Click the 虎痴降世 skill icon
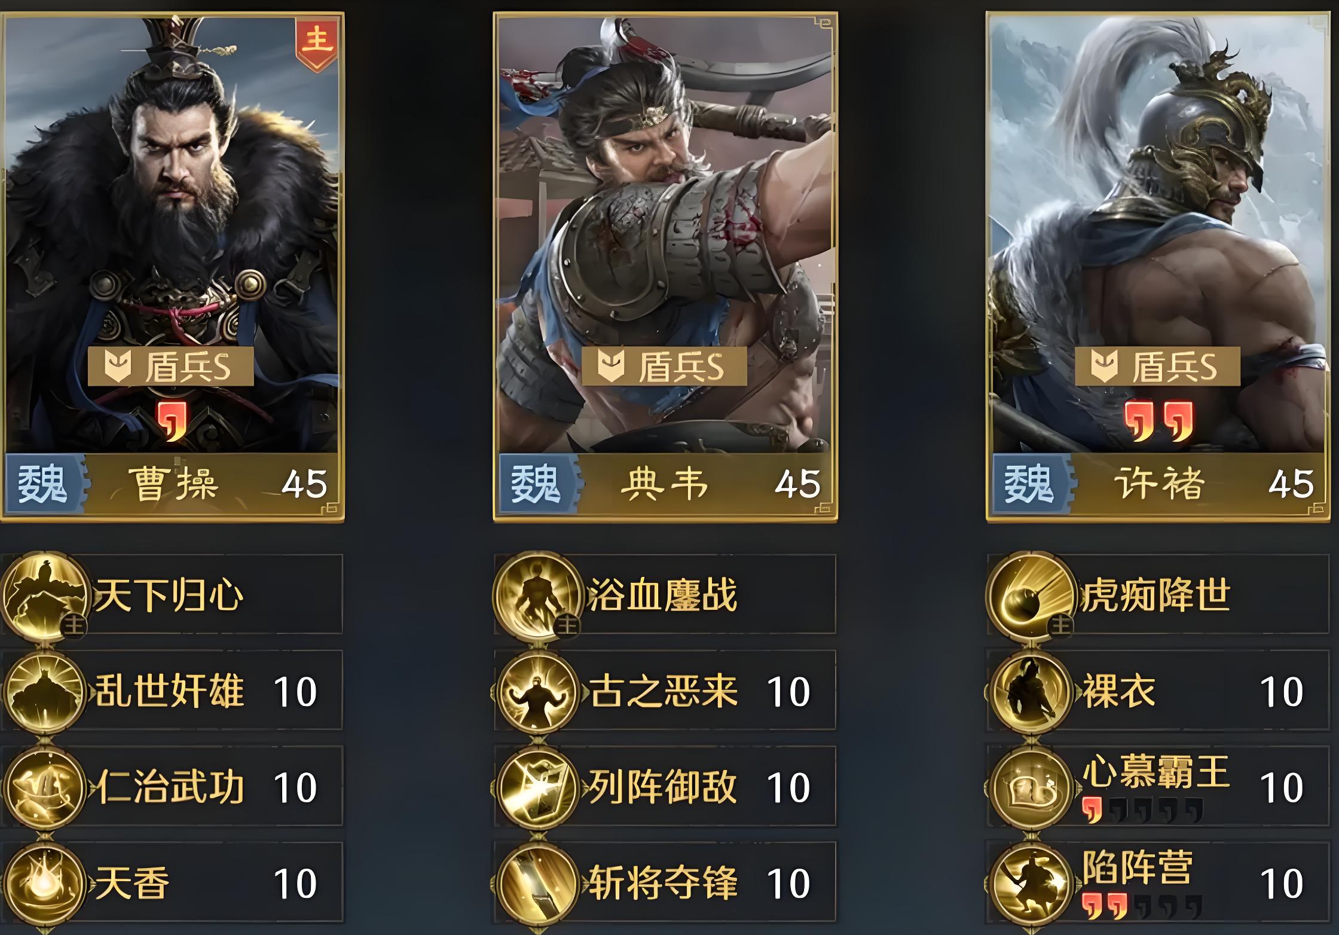 [1030, 595]
